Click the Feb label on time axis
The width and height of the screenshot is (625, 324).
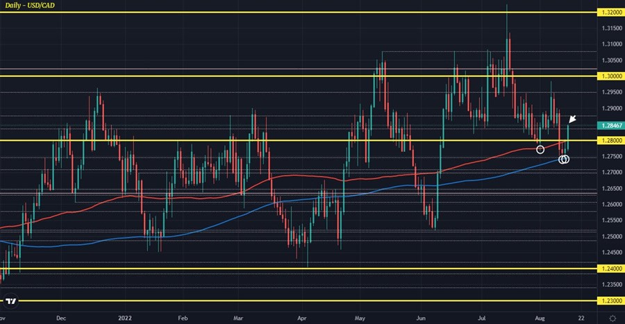[183, 318]
